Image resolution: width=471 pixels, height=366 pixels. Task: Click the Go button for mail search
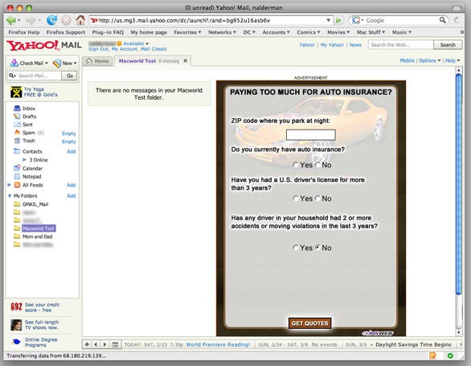click(x=69, y=76)
